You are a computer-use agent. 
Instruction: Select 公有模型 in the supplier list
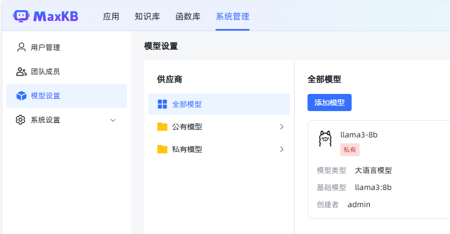click(x=219, y=127)
